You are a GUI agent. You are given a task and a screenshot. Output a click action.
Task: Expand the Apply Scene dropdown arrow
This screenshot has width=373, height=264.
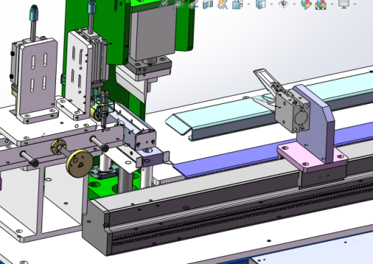(332, 4)
